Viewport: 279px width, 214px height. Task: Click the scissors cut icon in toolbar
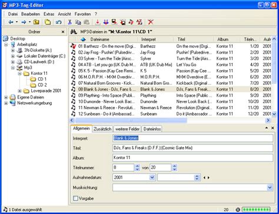click(x=69, y=22)
